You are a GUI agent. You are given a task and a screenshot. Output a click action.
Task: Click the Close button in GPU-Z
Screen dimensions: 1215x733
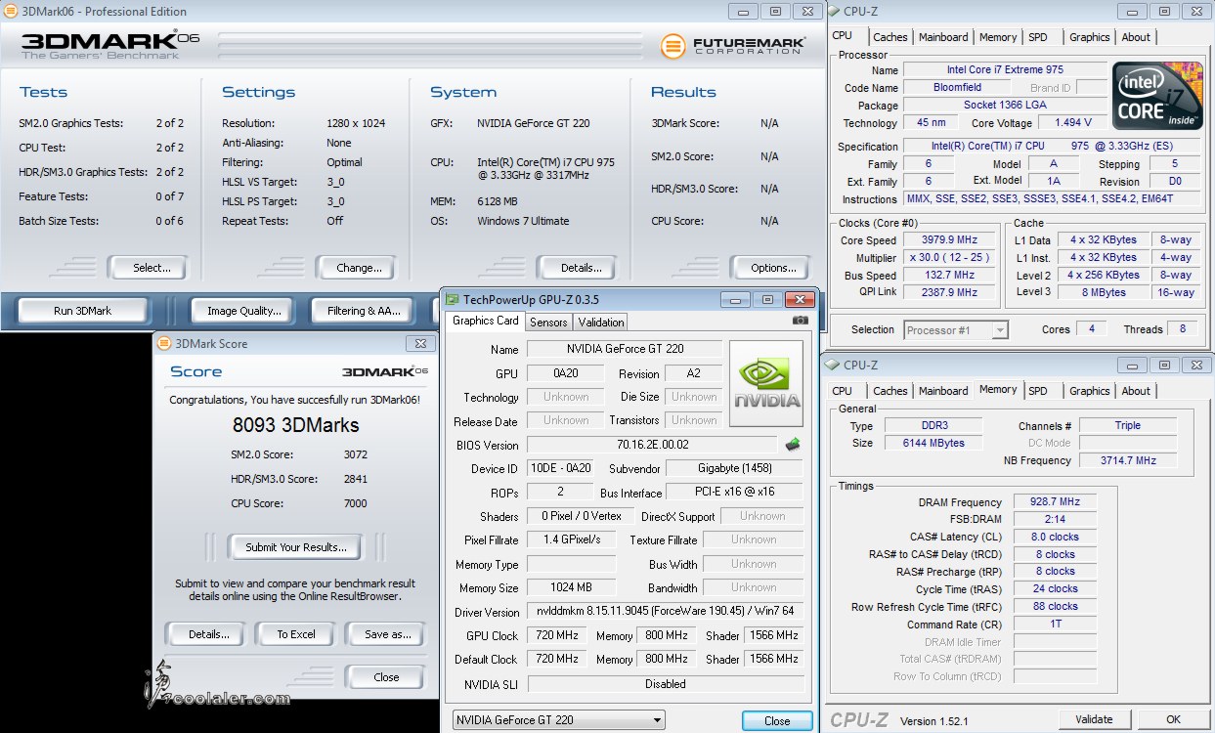(777, 721)
